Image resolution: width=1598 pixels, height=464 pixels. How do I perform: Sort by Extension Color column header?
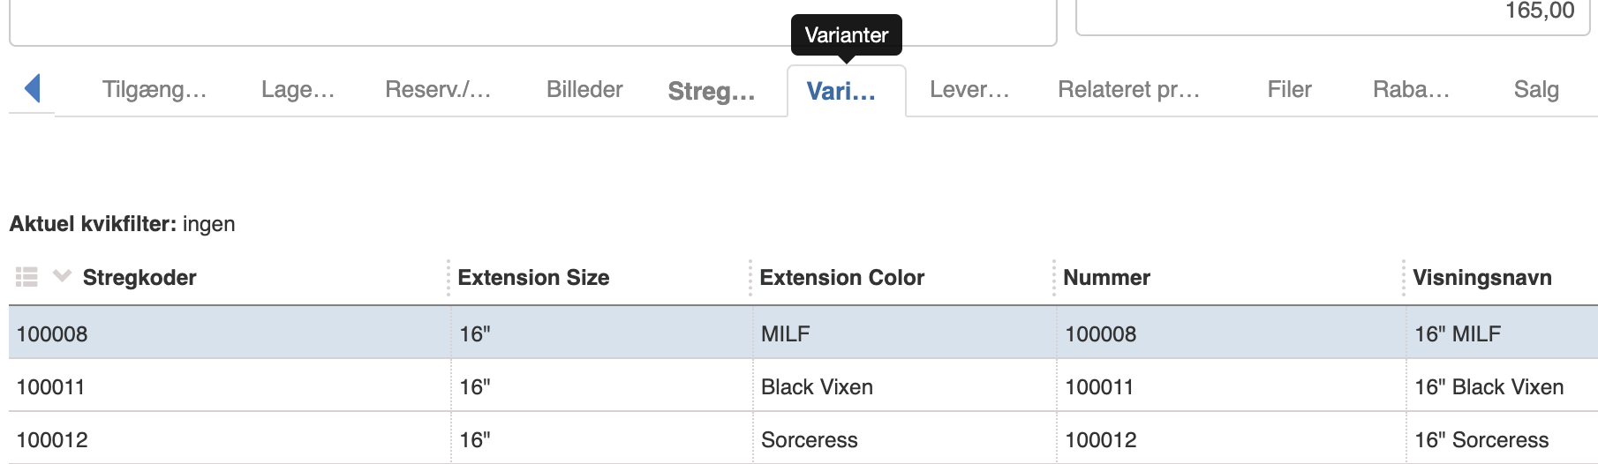(x=841, y=277)
